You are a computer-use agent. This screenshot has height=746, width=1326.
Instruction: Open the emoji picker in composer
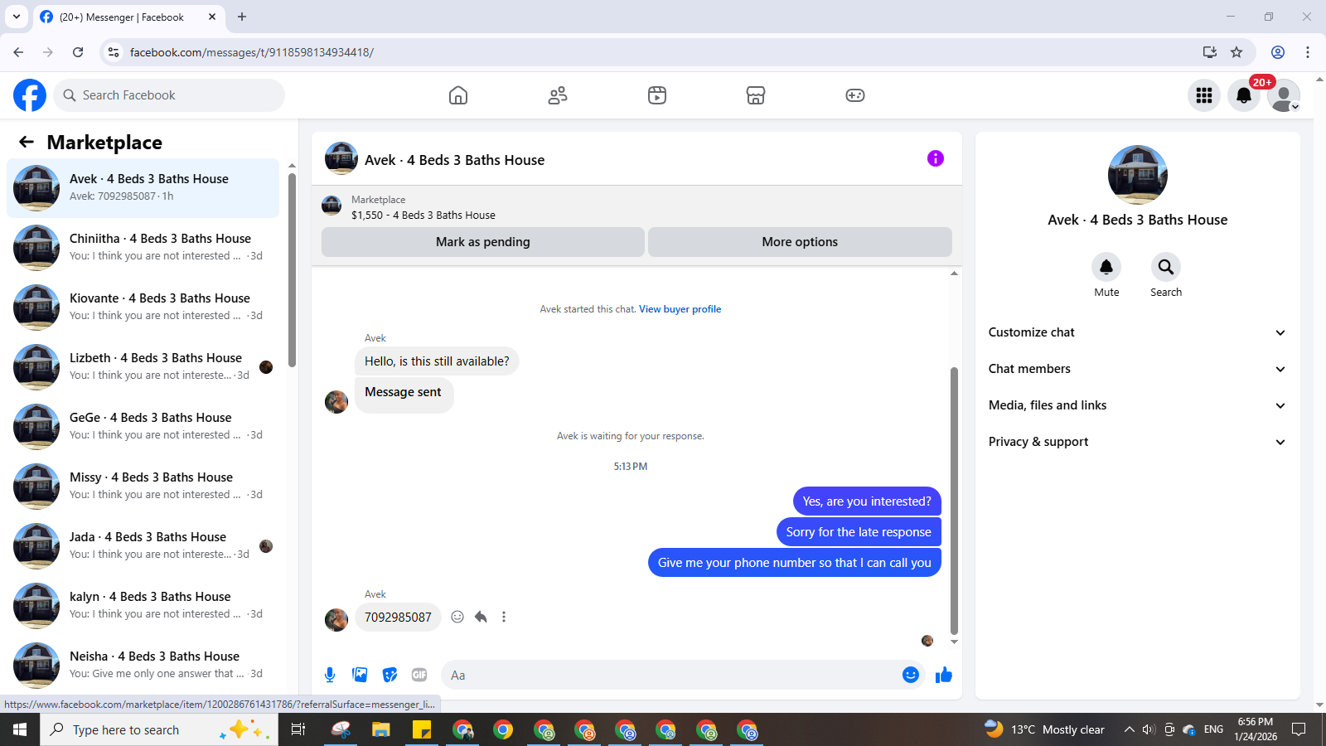click(911, 675)
